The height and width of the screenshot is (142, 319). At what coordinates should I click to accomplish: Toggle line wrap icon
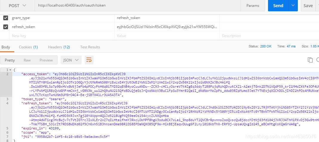click(x=89, y=60)
